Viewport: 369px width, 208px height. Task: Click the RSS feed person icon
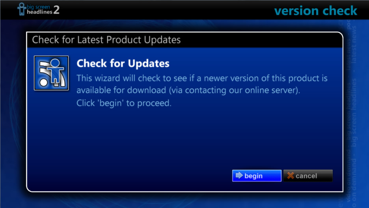tap(51, 73)
